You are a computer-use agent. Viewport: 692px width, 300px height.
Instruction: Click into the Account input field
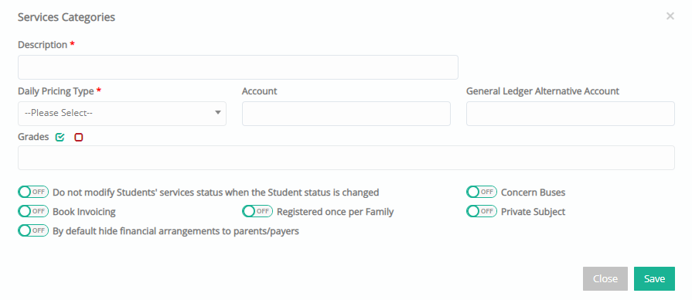click(x=346, y=114)
